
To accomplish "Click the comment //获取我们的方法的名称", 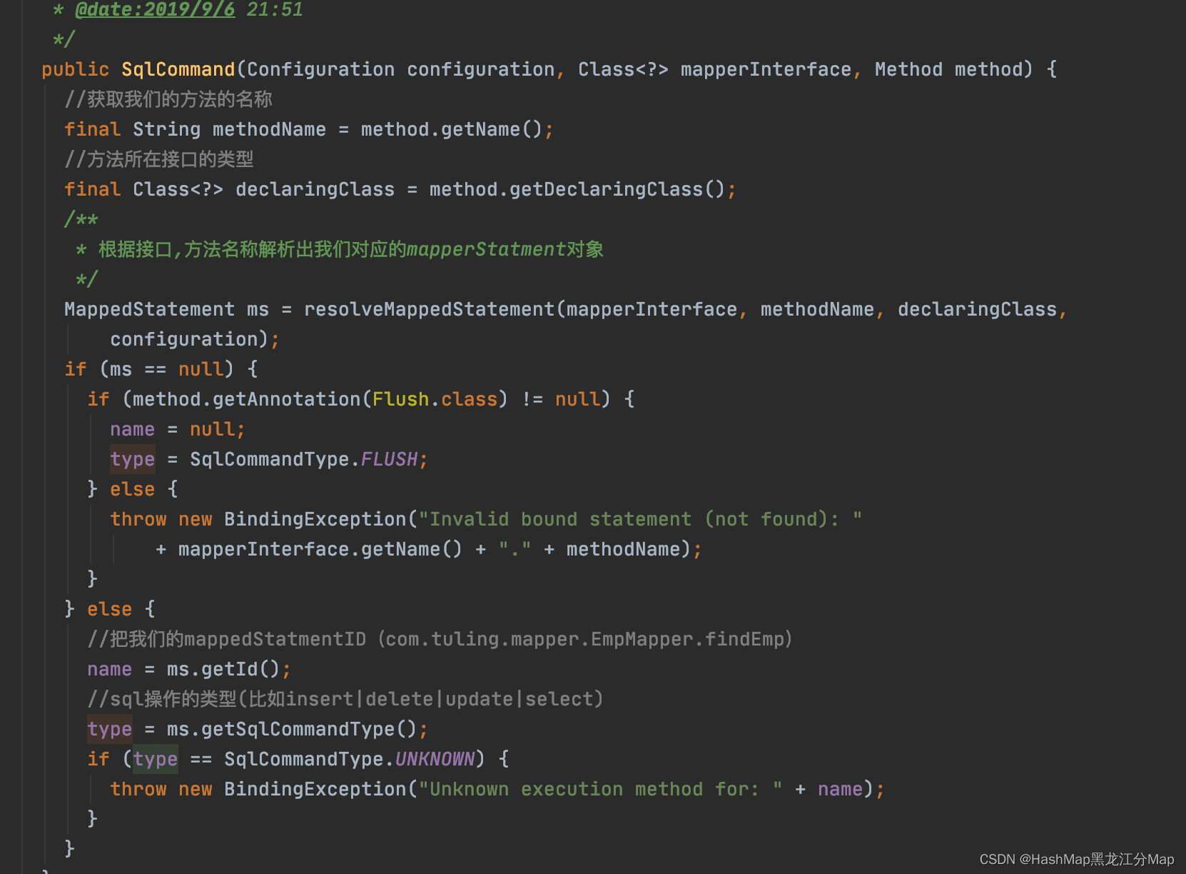I will click(168, 99).
